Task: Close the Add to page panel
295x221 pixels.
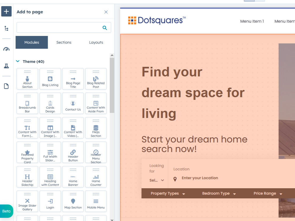Action: pos(106,12)
